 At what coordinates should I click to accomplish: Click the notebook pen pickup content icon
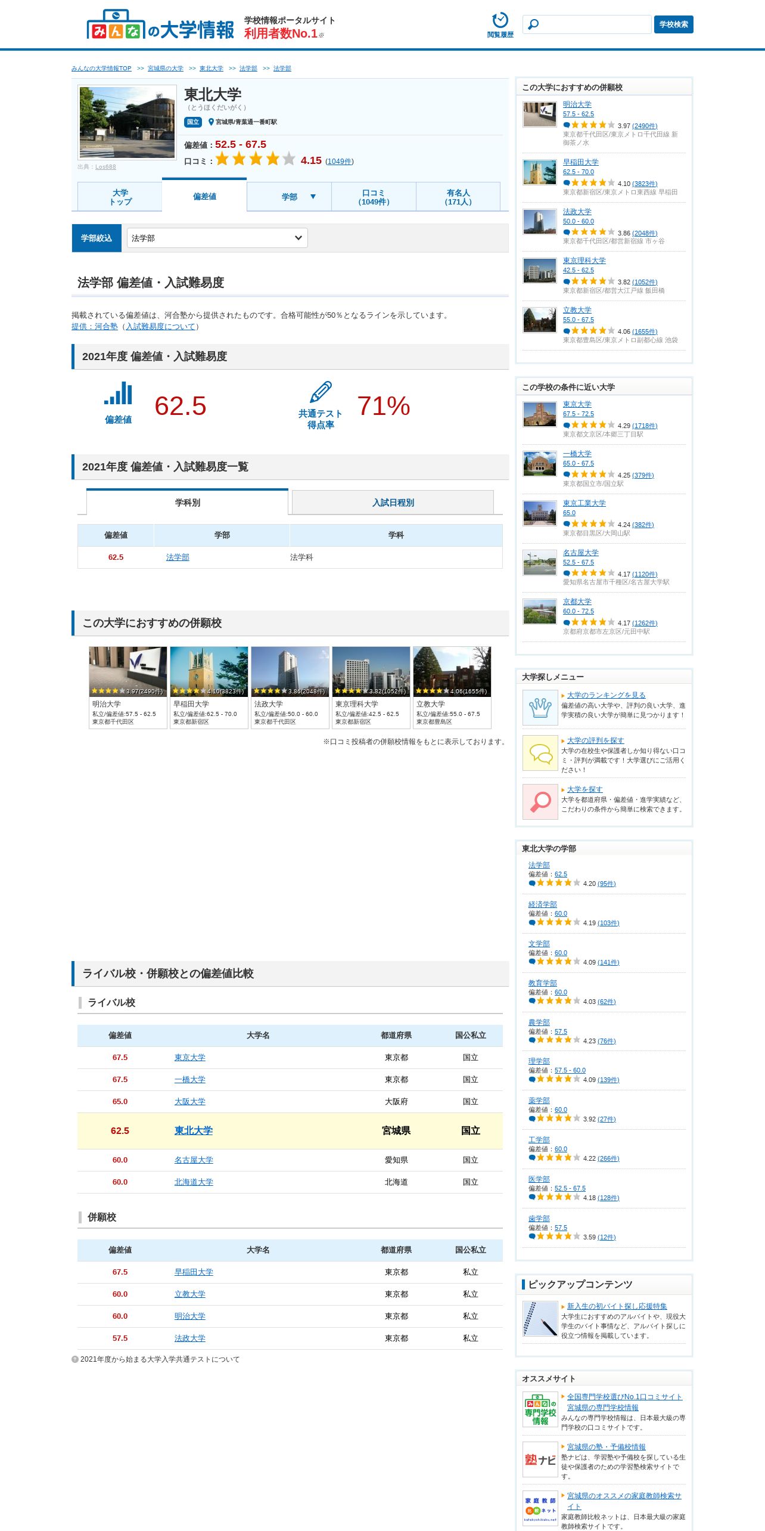point(540,1318)
